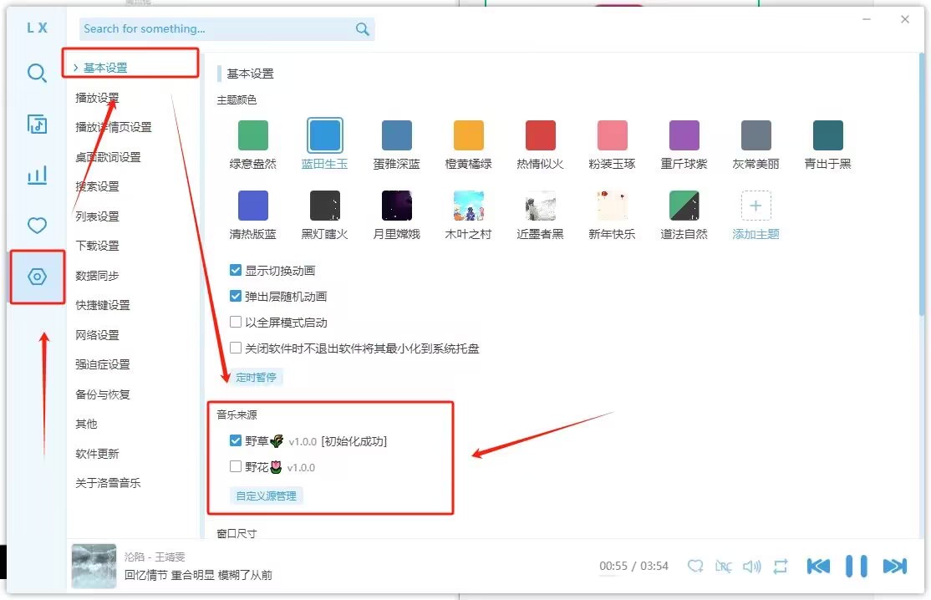Change the playback repeat mode
Viewport: 931px width, 600px height.
[x=781, y=566]
